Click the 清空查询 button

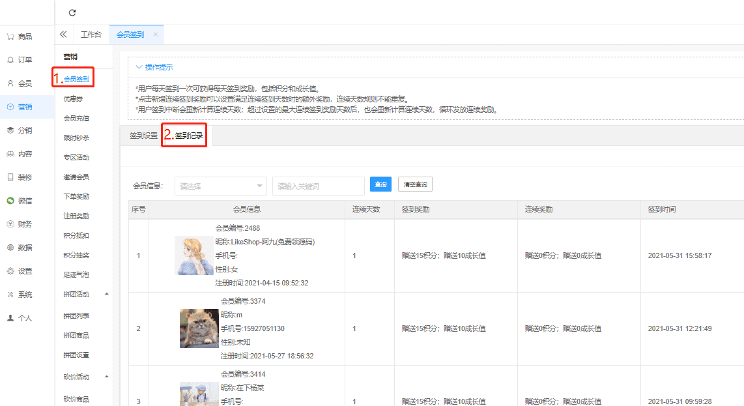pos(415,184)
